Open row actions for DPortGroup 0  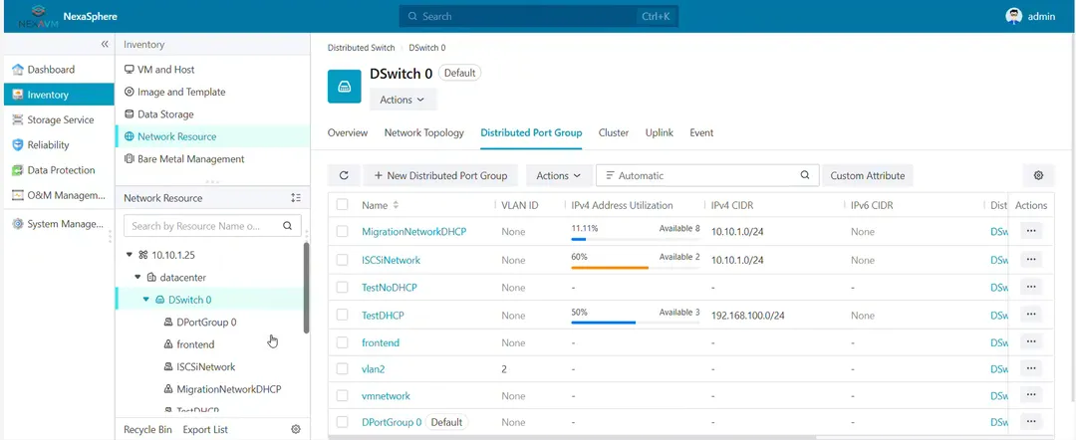(1031, 422)
